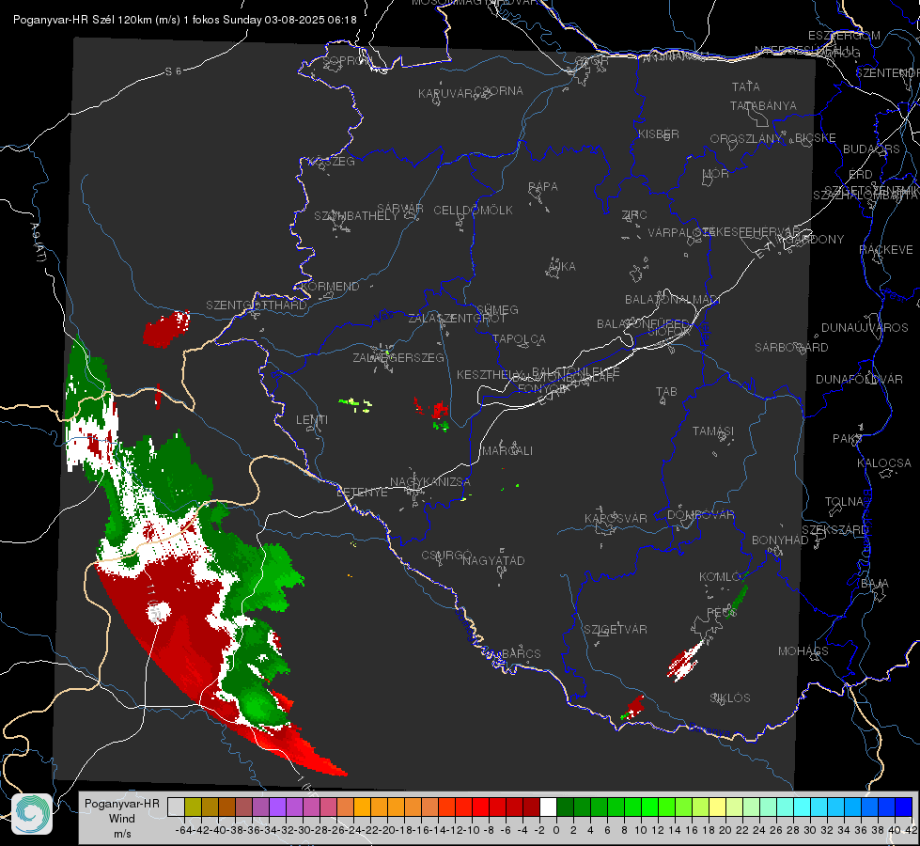This screenshot has width=920, height=846.
Task: Click the KAPOSVÁR city label
Action: [x=616, y=518]
